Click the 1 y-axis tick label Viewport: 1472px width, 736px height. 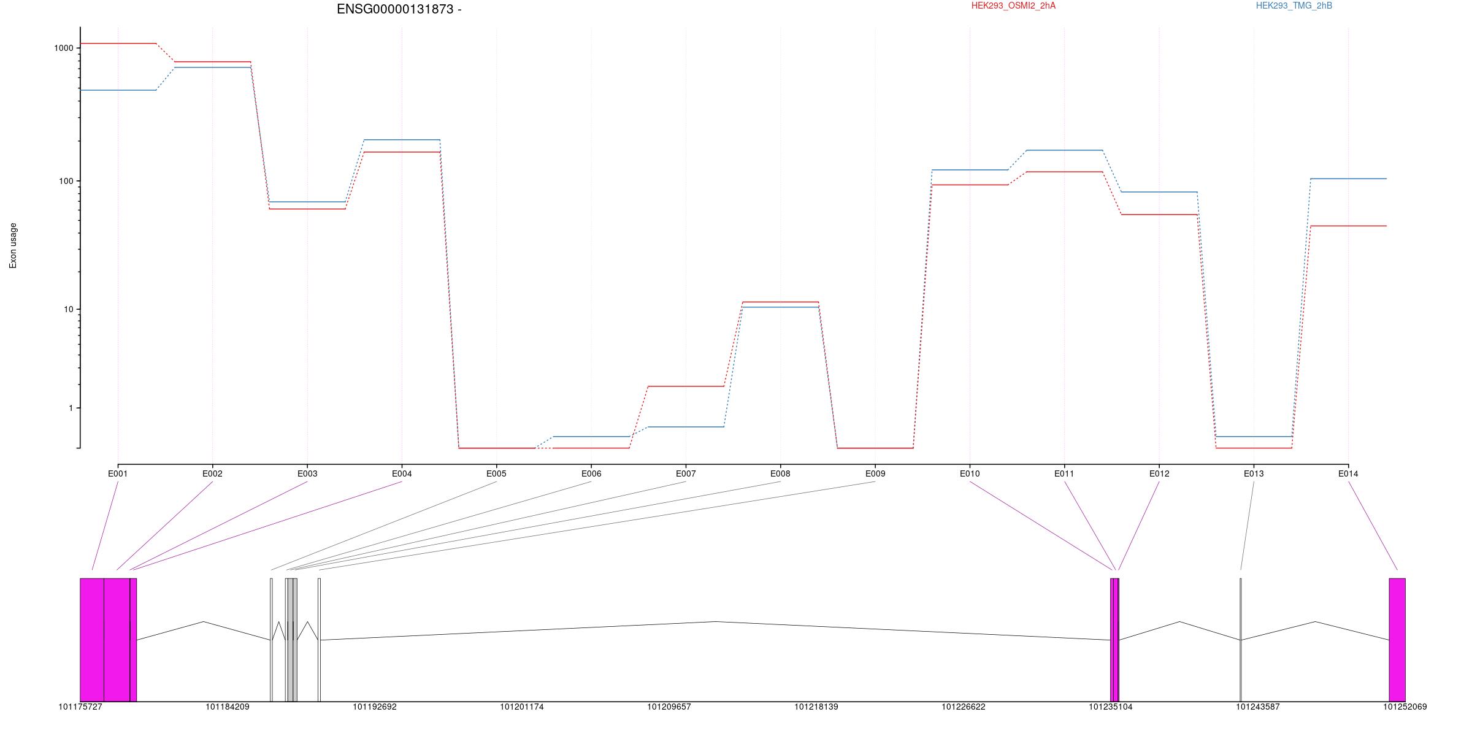point(71,408)
